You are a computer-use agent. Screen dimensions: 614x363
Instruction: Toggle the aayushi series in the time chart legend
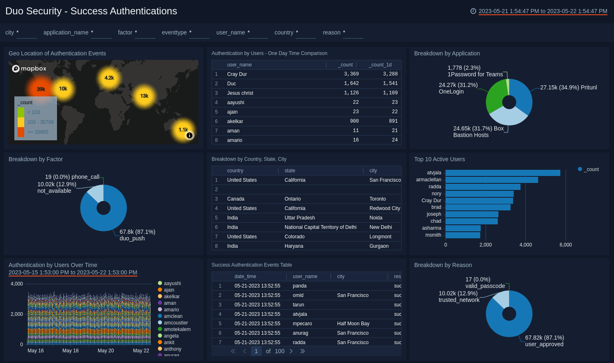click(169, 283)
